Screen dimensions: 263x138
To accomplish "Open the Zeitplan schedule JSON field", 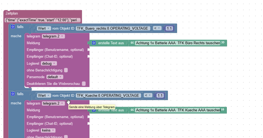I will 43,20.
